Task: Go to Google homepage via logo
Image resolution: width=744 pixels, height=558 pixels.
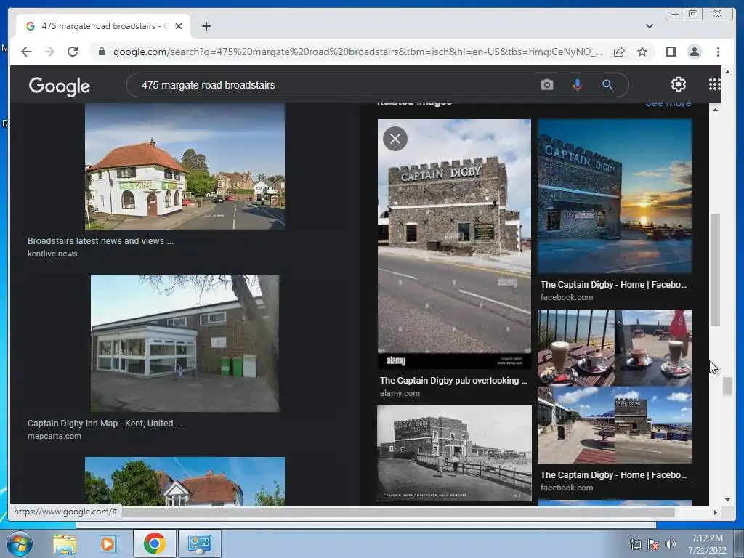Action: click(x=60, y=86)
